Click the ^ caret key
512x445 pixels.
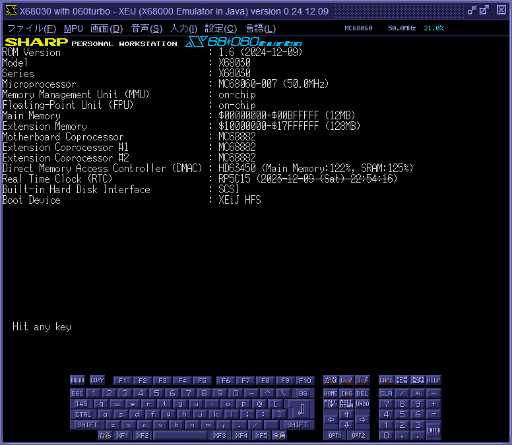pos(267,394)
